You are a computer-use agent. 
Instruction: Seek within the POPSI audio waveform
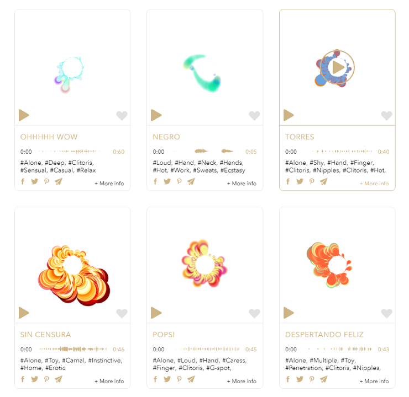208,349
